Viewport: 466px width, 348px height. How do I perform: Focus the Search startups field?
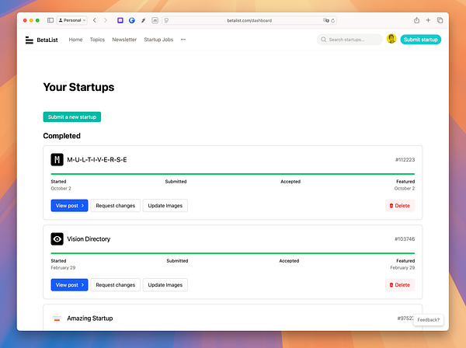pyautogui.click(x=349, y=40)
